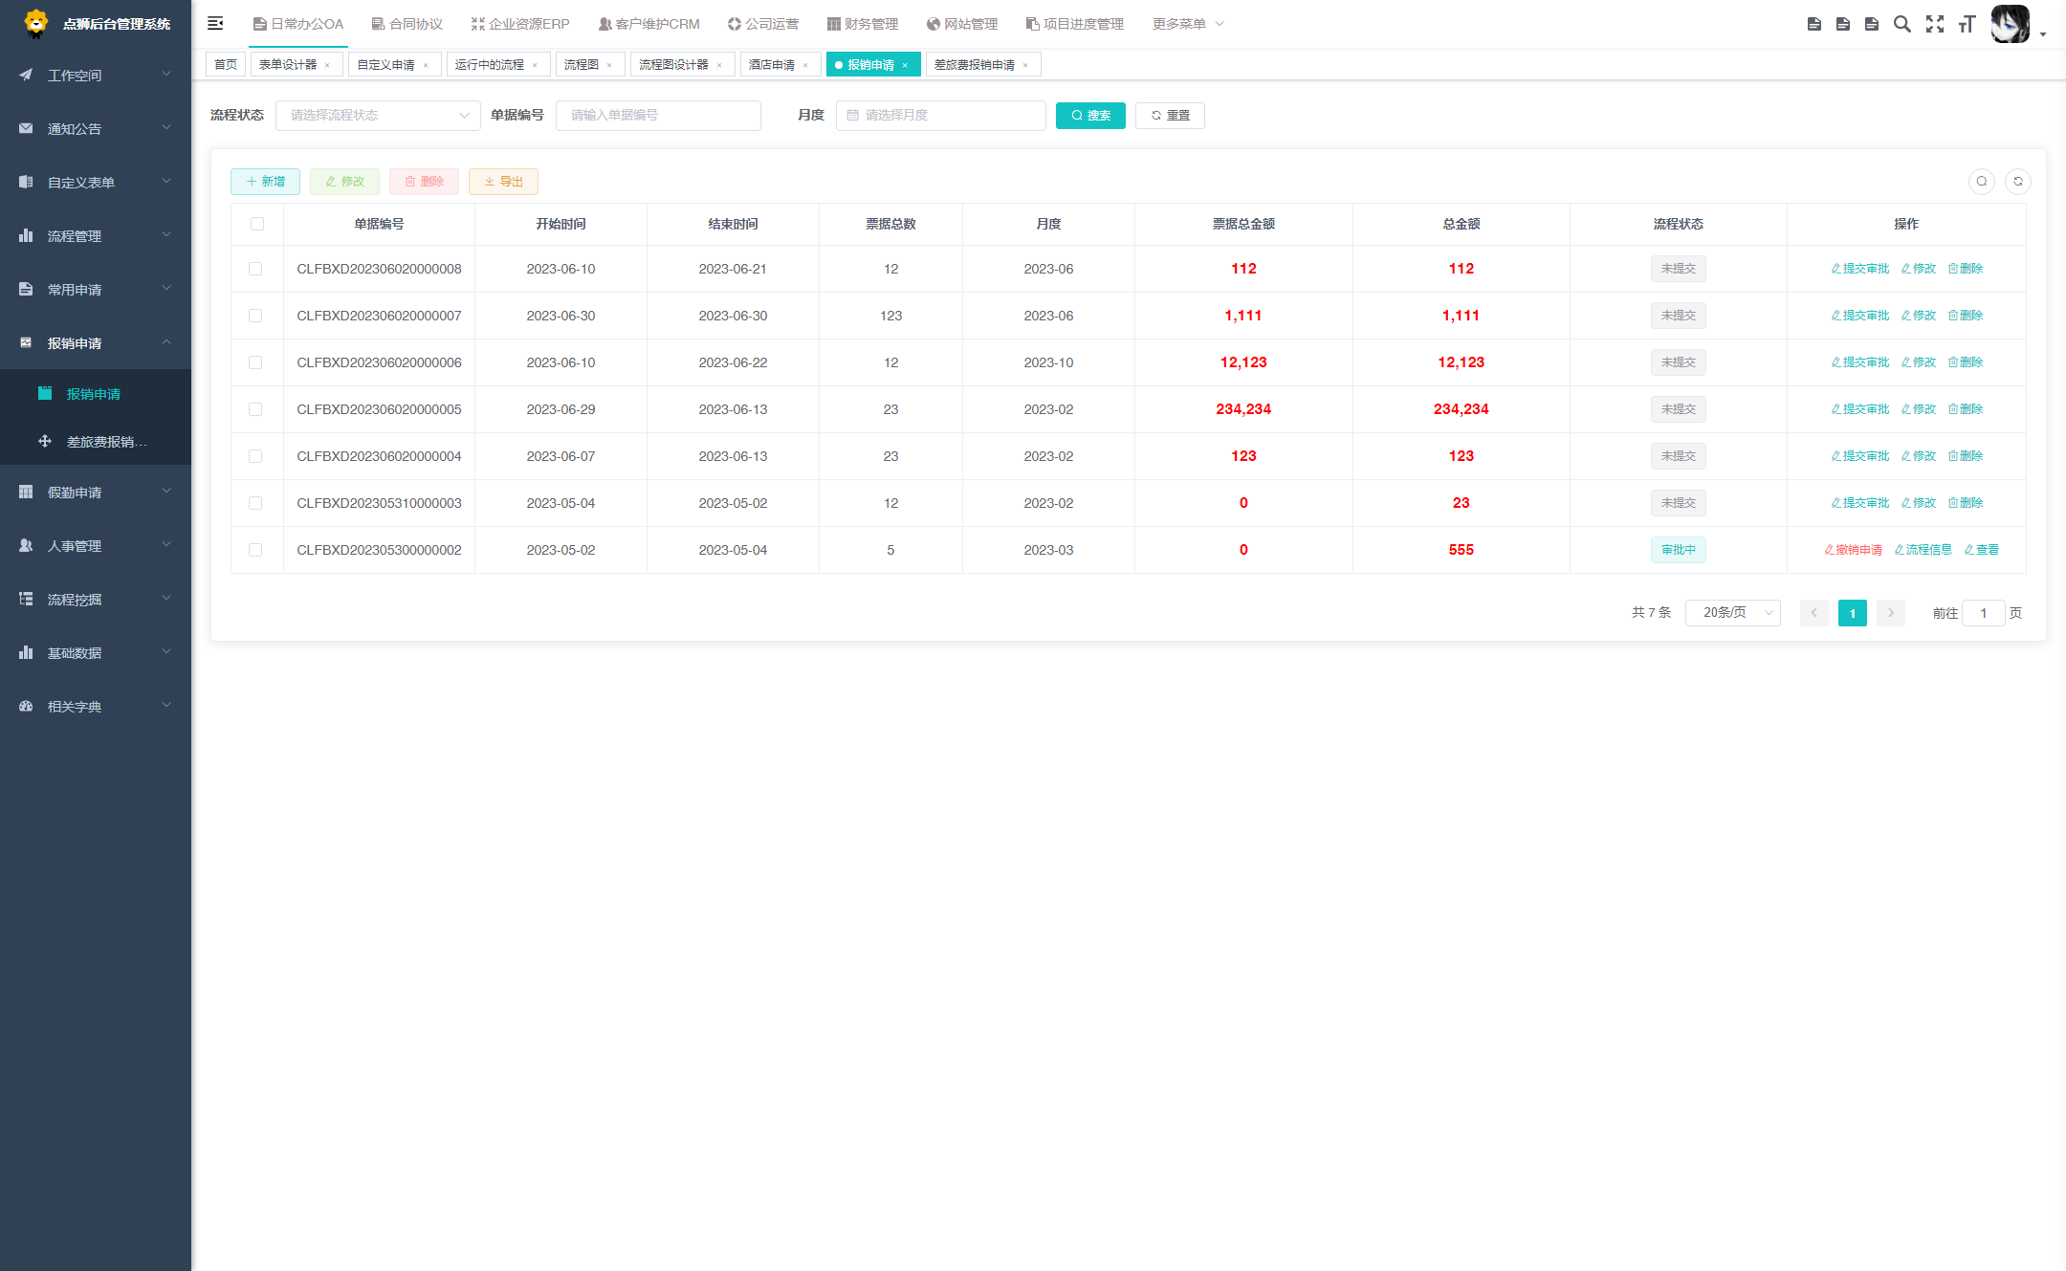This screenshot has height=1271, width=2066.
Task: Click the 新增 button
Action: pyautogui.click(x=265, y=182)
